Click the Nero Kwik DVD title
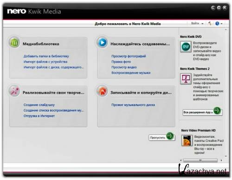Screen dimensions: 232x180 tap(191, 37)
